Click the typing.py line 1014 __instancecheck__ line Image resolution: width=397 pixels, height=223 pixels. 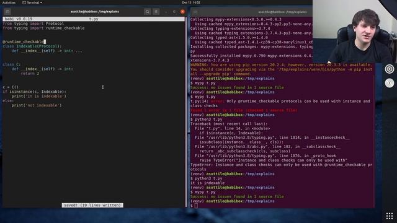272,138
